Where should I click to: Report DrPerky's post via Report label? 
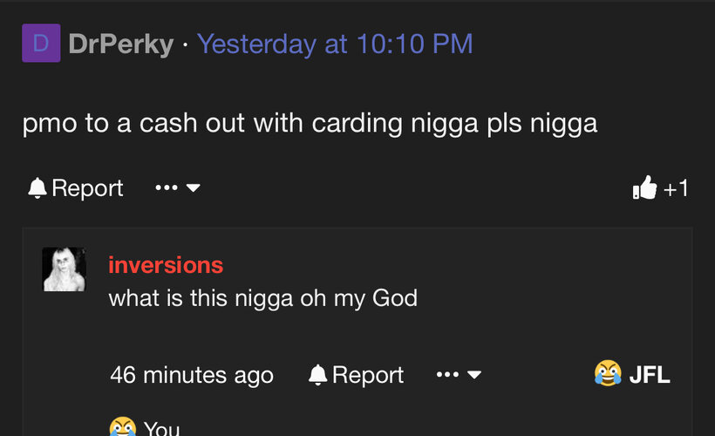pyautogui.click(x=87, y=187)
